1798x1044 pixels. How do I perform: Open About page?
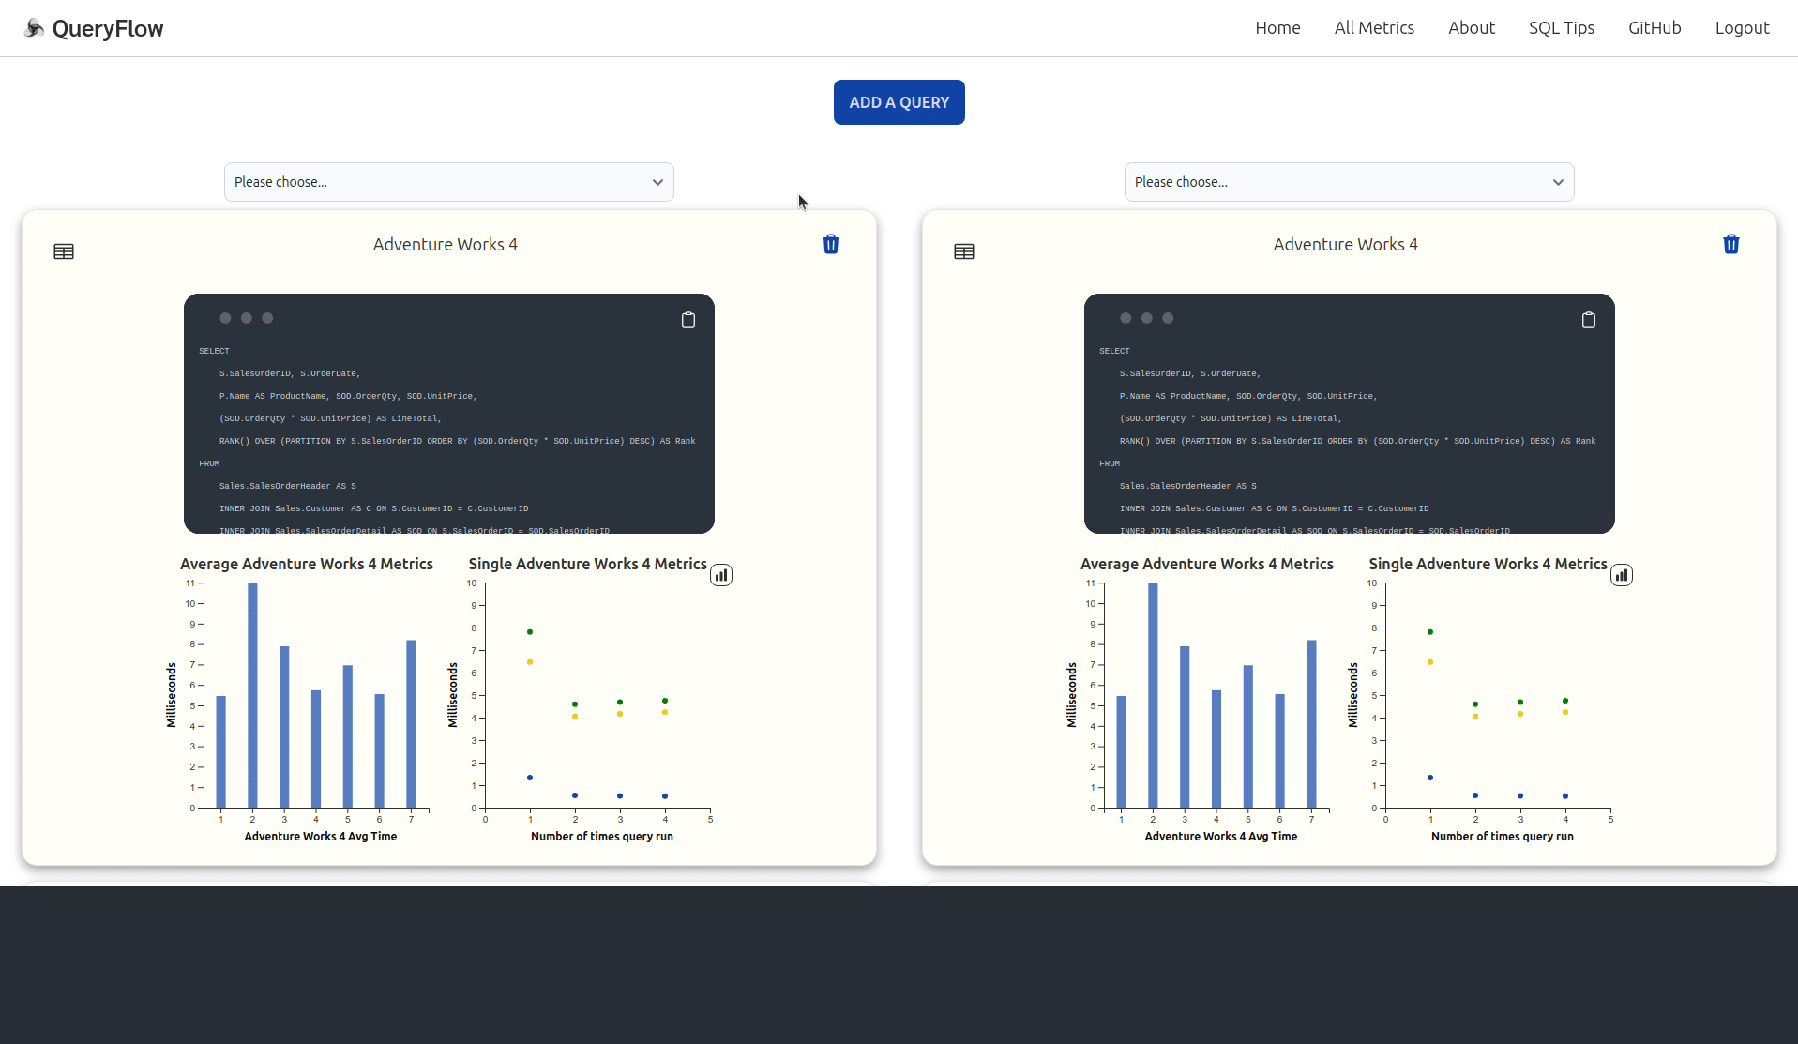pyautogui.click(x=1472, y=28)
